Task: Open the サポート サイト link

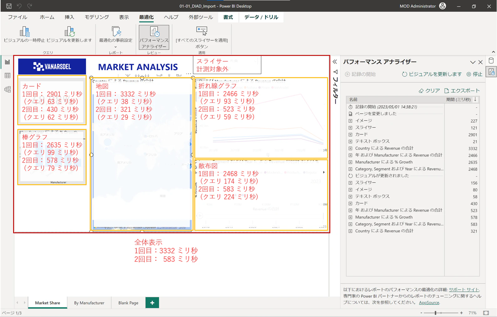Action: click(x=464, y=290)
